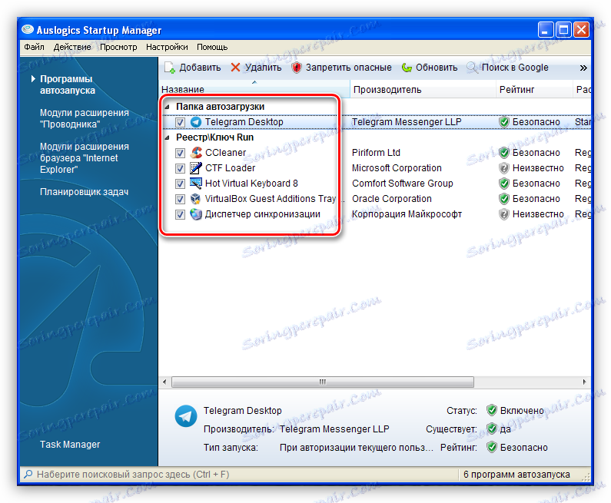Open the Просмотр menu
This screenshot has width=611, height=503.
tap(118, 47)
